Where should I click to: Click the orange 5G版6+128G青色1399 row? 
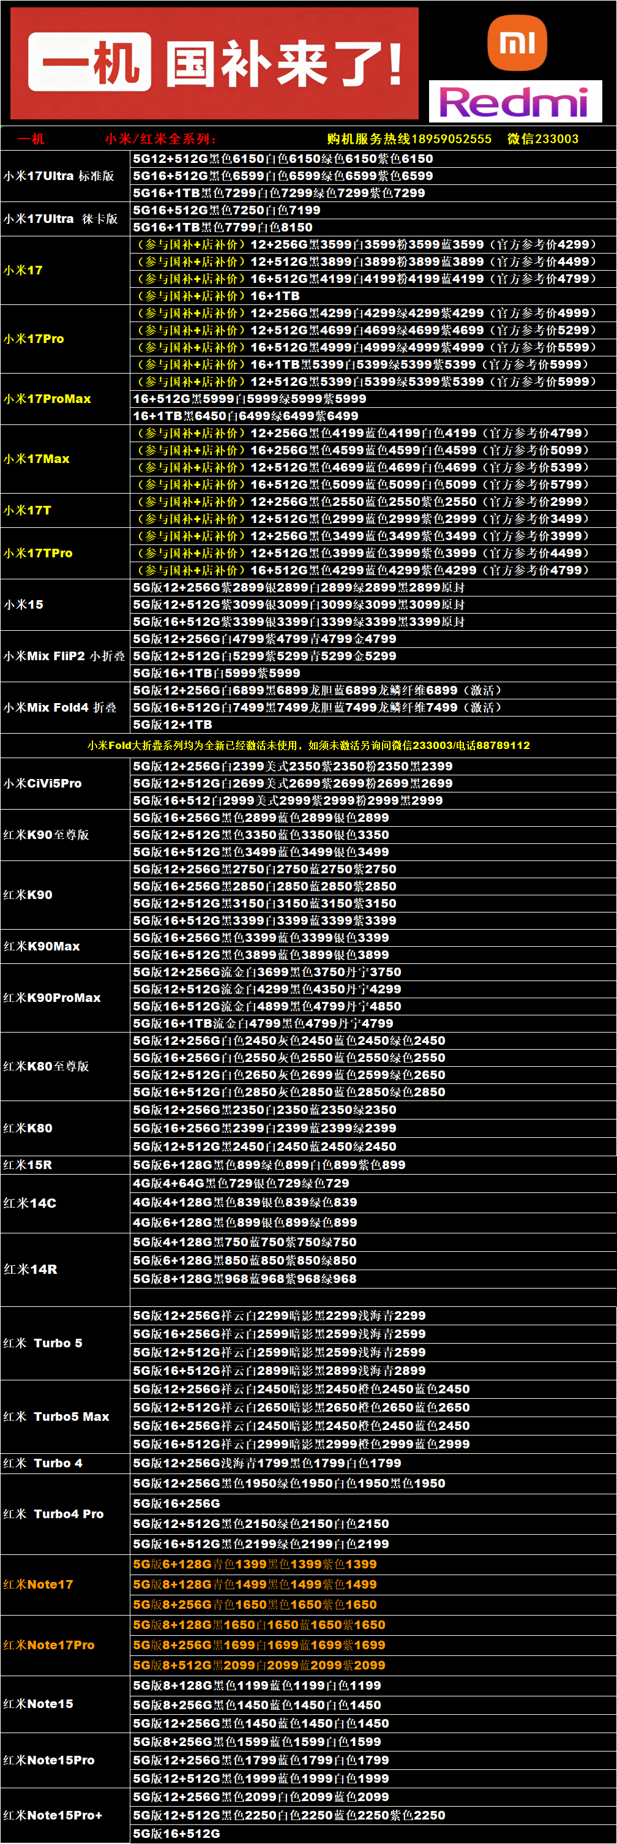(x=373, y=1566)
